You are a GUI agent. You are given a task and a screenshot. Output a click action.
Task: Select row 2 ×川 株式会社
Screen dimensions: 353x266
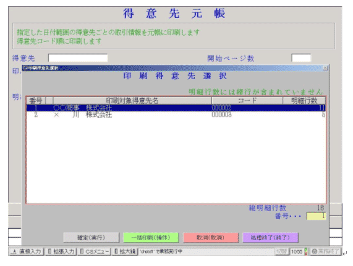coord(176,115)
